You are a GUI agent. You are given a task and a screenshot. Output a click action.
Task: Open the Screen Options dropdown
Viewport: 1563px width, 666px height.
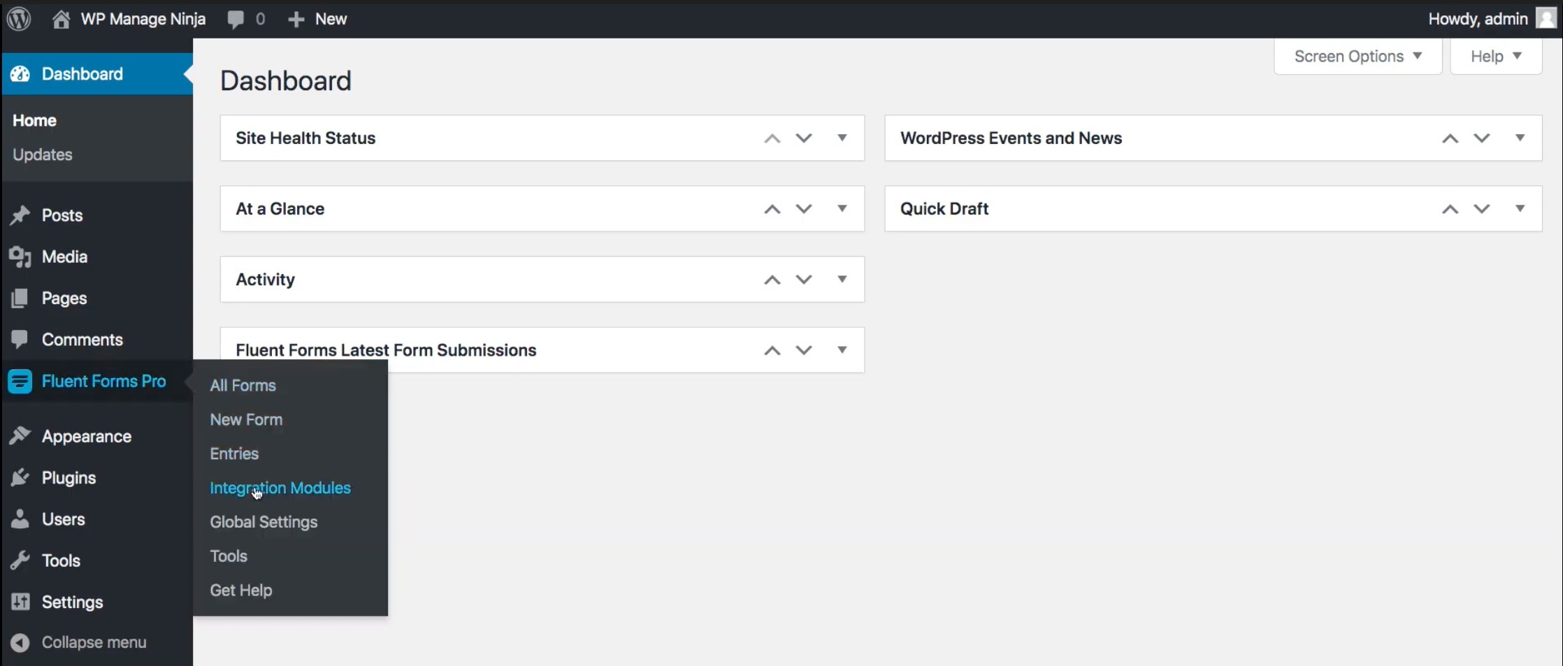point(1357,56)
